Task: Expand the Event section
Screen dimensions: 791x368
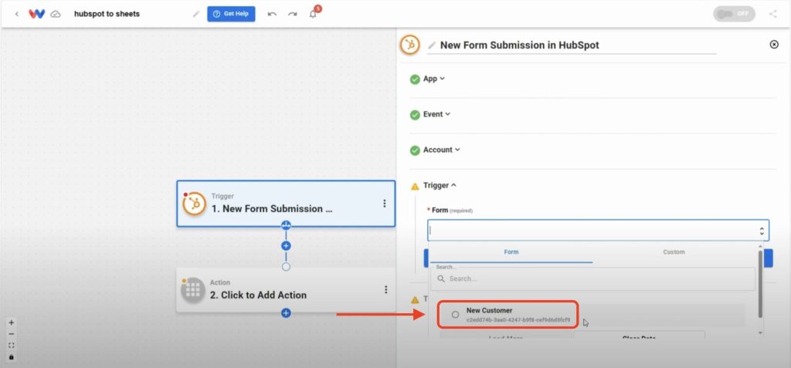Action: (436, 114)
